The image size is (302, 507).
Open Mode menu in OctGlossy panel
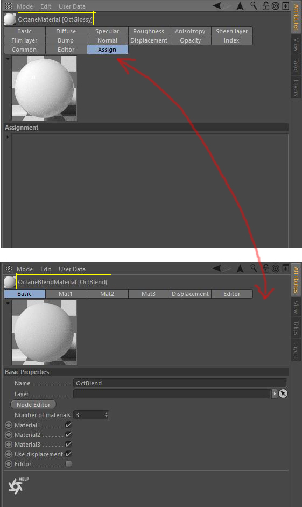pos(25,6)
